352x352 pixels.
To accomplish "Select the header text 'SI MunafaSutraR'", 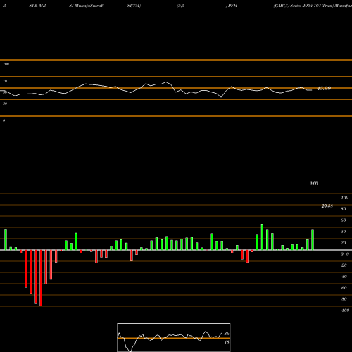I will [87, 6].
